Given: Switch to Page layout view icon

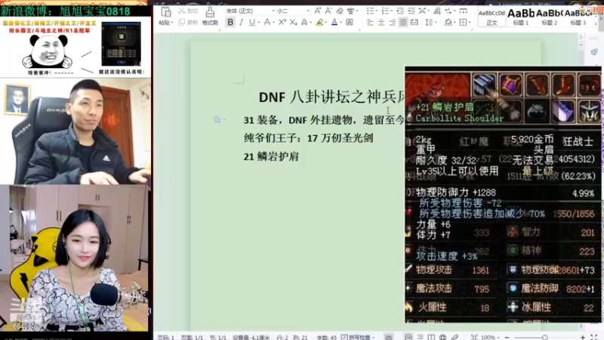Looking at the screenshot, I should click(408, 337).
